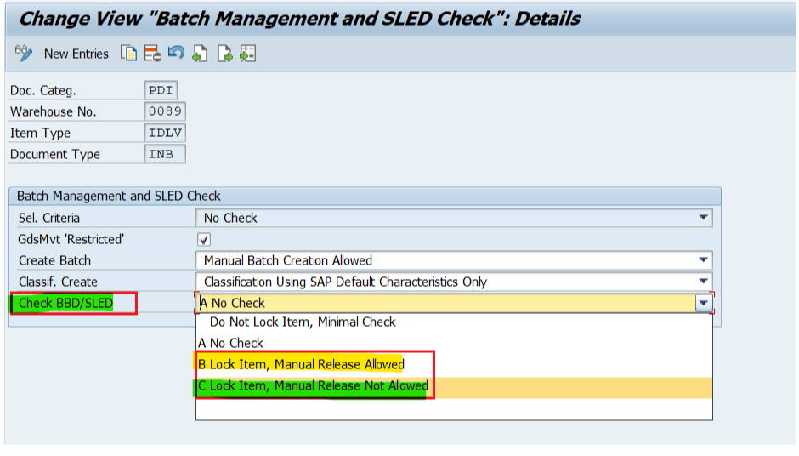Select 'A No Check' list option
Image resolution: width=799 pixels, height=456 pixels.
pyautogui.click(x=454, y=343)
